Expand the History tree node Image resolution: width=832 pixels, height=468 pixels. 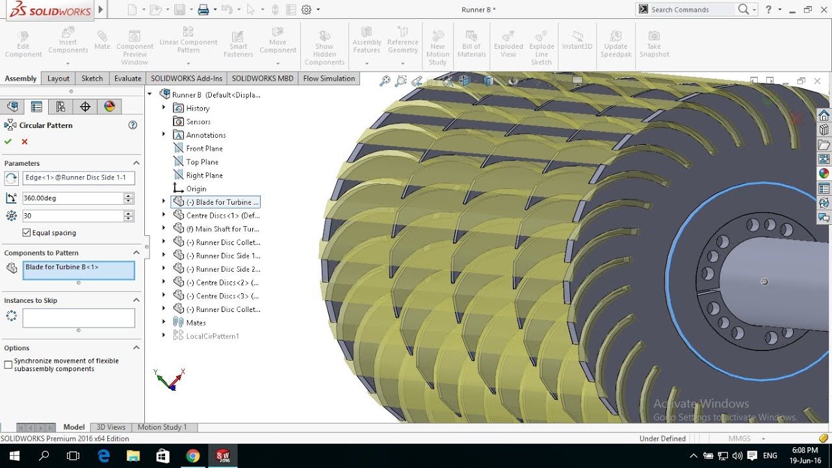tap(164, 108)
